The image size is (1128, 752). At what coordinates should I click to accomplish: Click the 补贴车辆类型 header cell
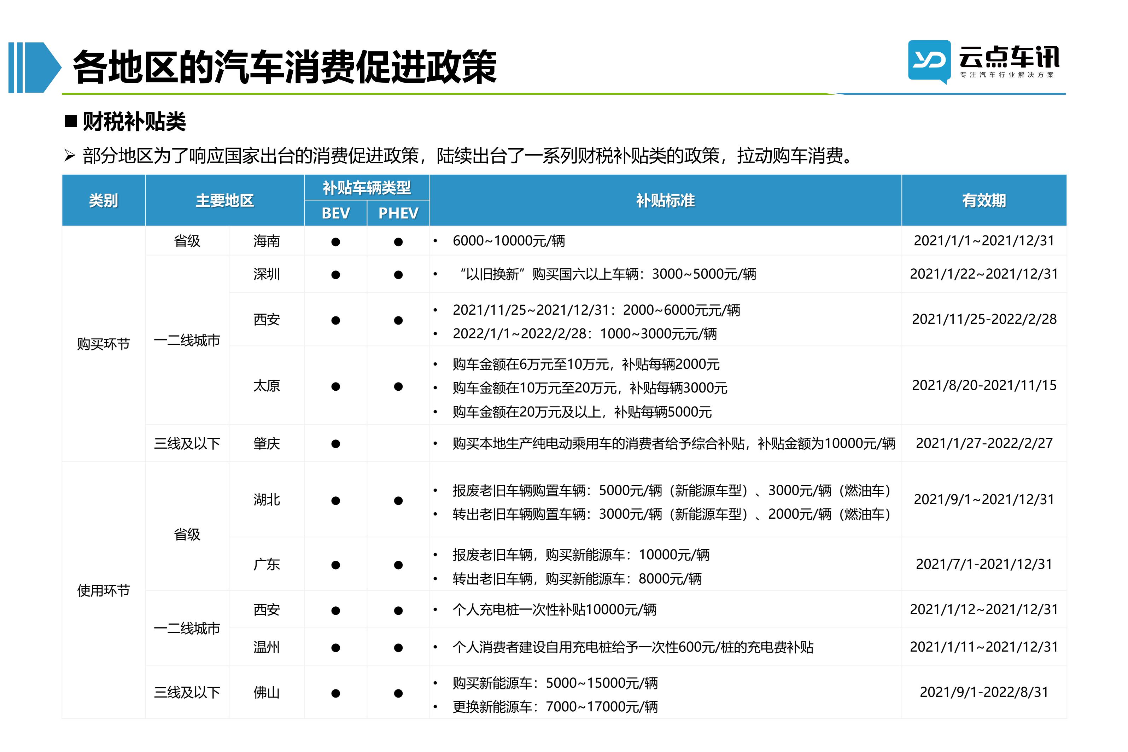pyautogui.click(x=367, y=187)
